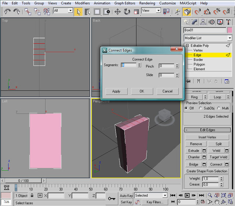Click the Undo arrow in the toolbar
Screen dimensions: 235x206
7,11
